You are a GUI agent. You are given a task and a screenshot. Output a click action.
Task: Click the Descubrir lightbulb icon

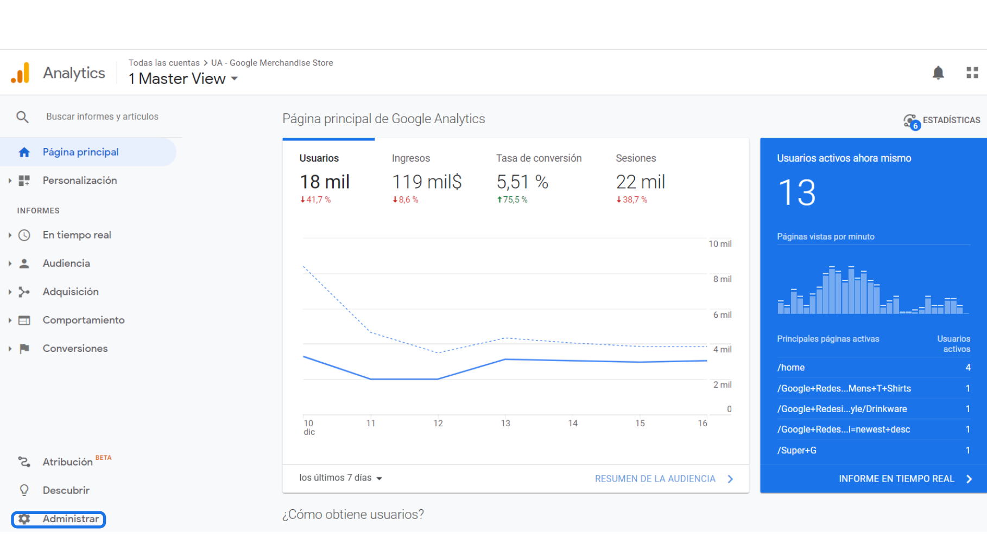coord(24,490)
